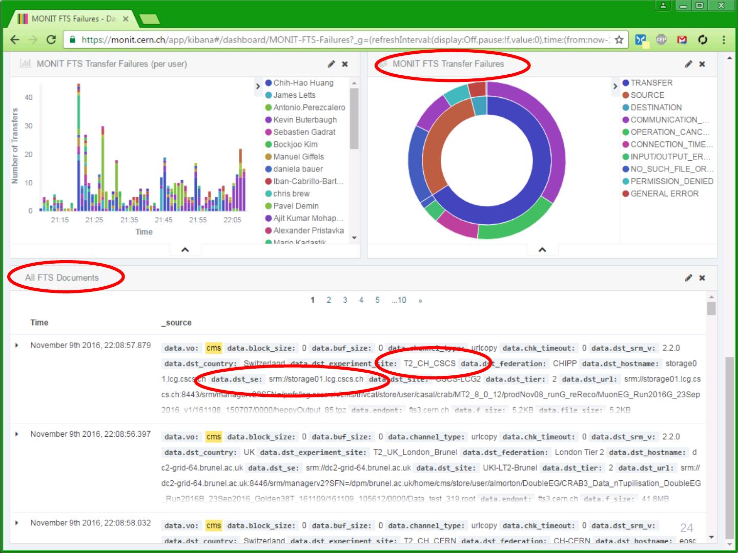
Task: Jump to page 10 of results
Action: point(399,300)
